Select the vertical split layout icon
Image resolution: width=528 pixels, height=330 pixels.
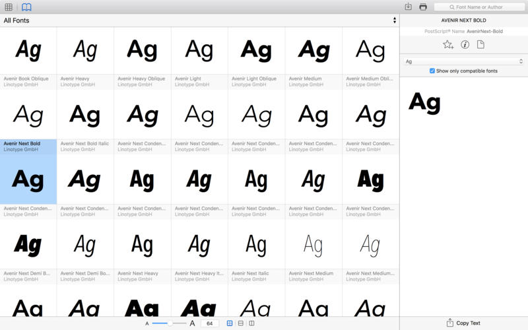pyautogui.click(x=251, y=323)
